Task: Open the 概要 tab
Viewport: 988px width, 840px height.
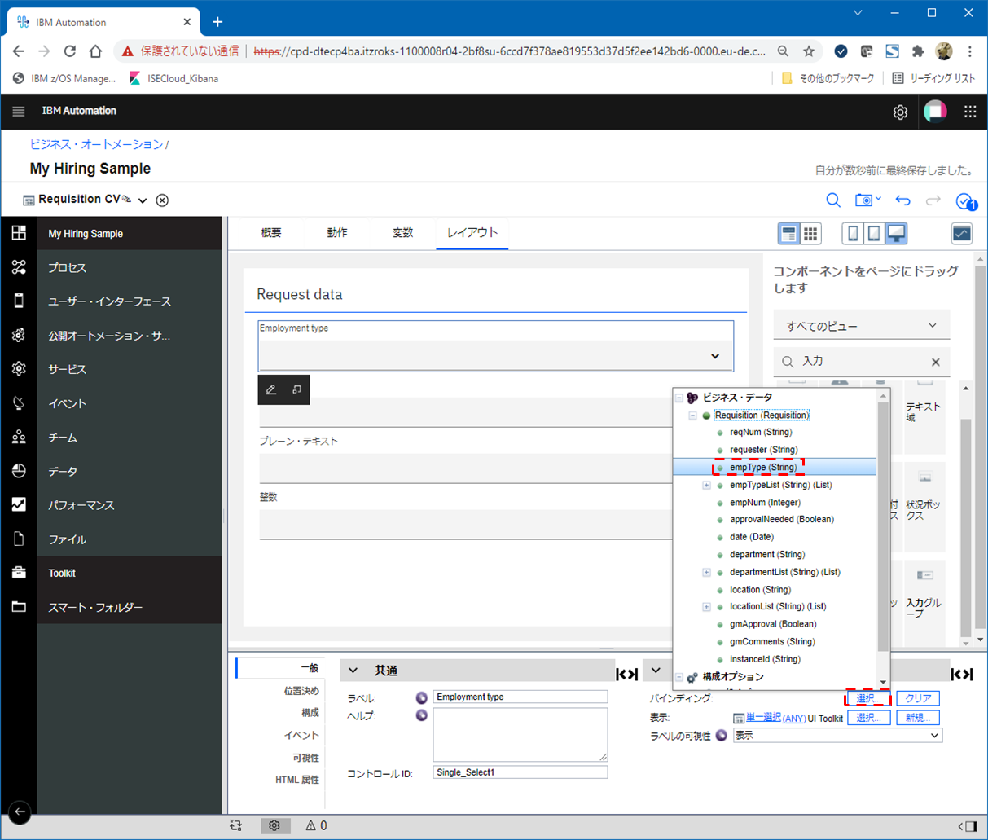Action: [x=271, y=233]
